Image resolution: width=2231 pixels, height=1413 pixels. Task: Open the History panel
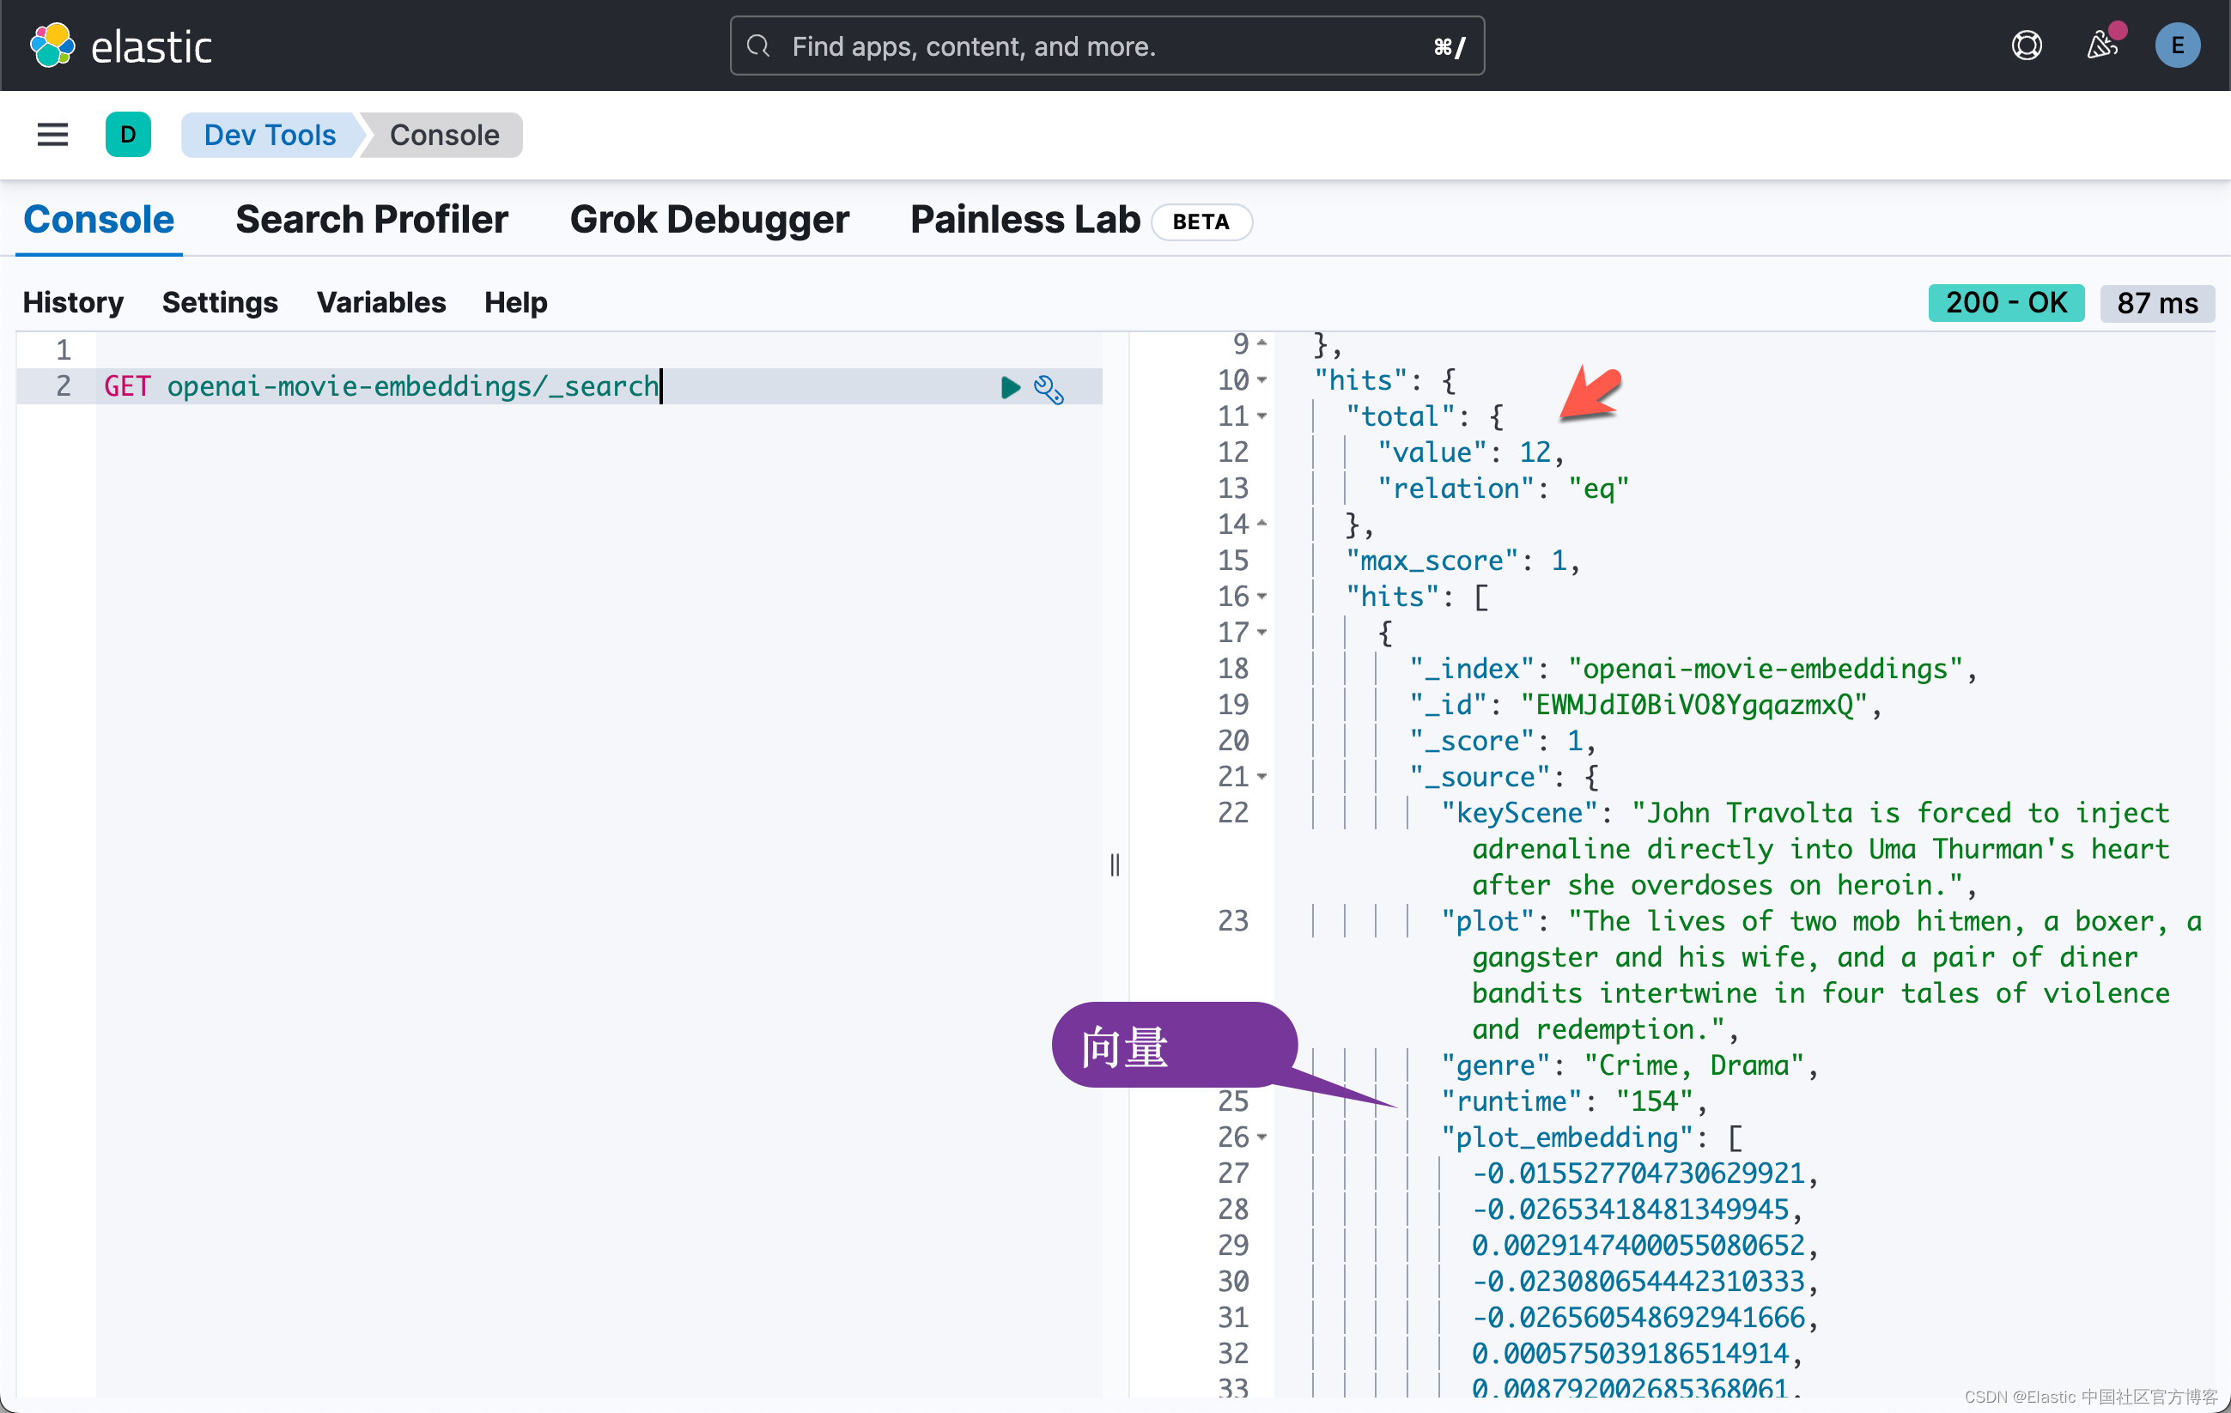click(x=73, y=302)
